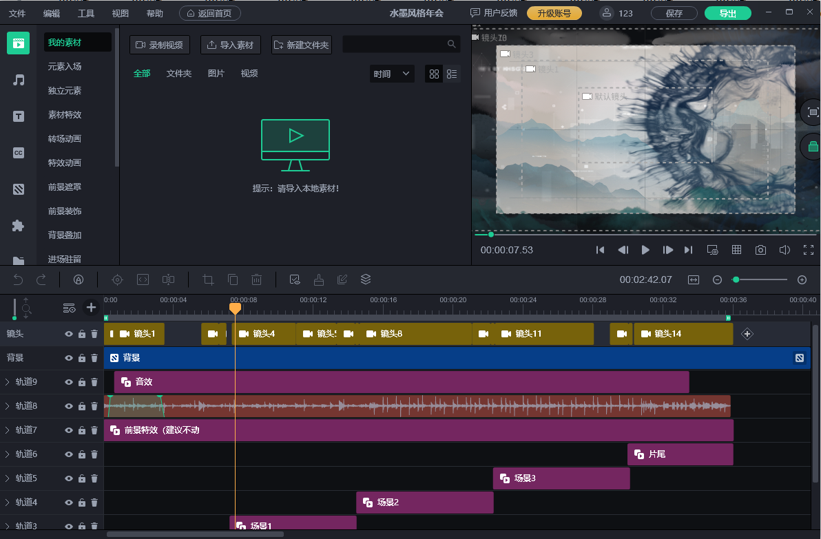Select the 图片 filter tab
The width and height of the screenshot is (821, 539).
(x=216, y=74)
